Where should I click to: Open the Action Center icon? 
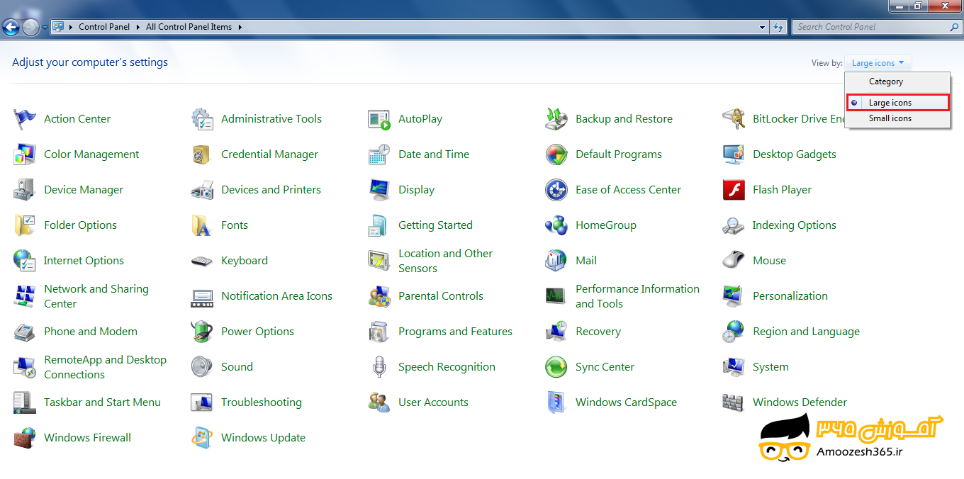tap(77, 119)
